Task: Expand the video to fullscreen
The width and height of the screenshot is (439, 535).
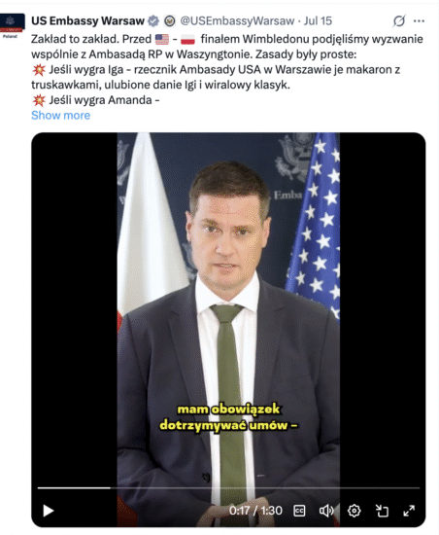Action: pos(409,511)
